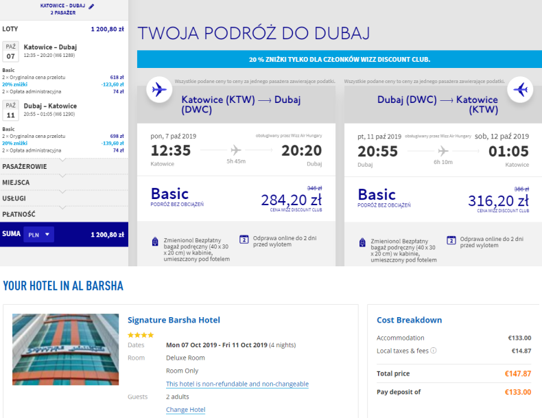The image size is (542, 418).
Task: Click the PAŹ 07 date badge
Action: click(11, 51)
